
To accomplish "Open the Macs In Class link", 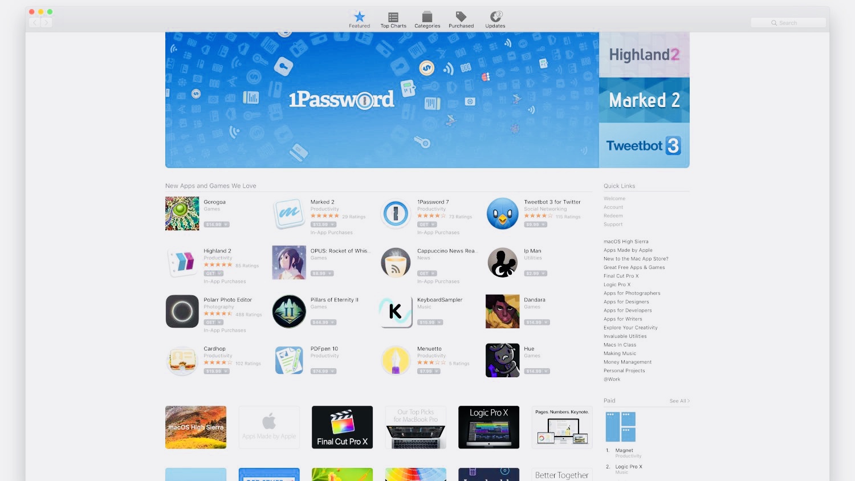I will [x=620, y=345].
